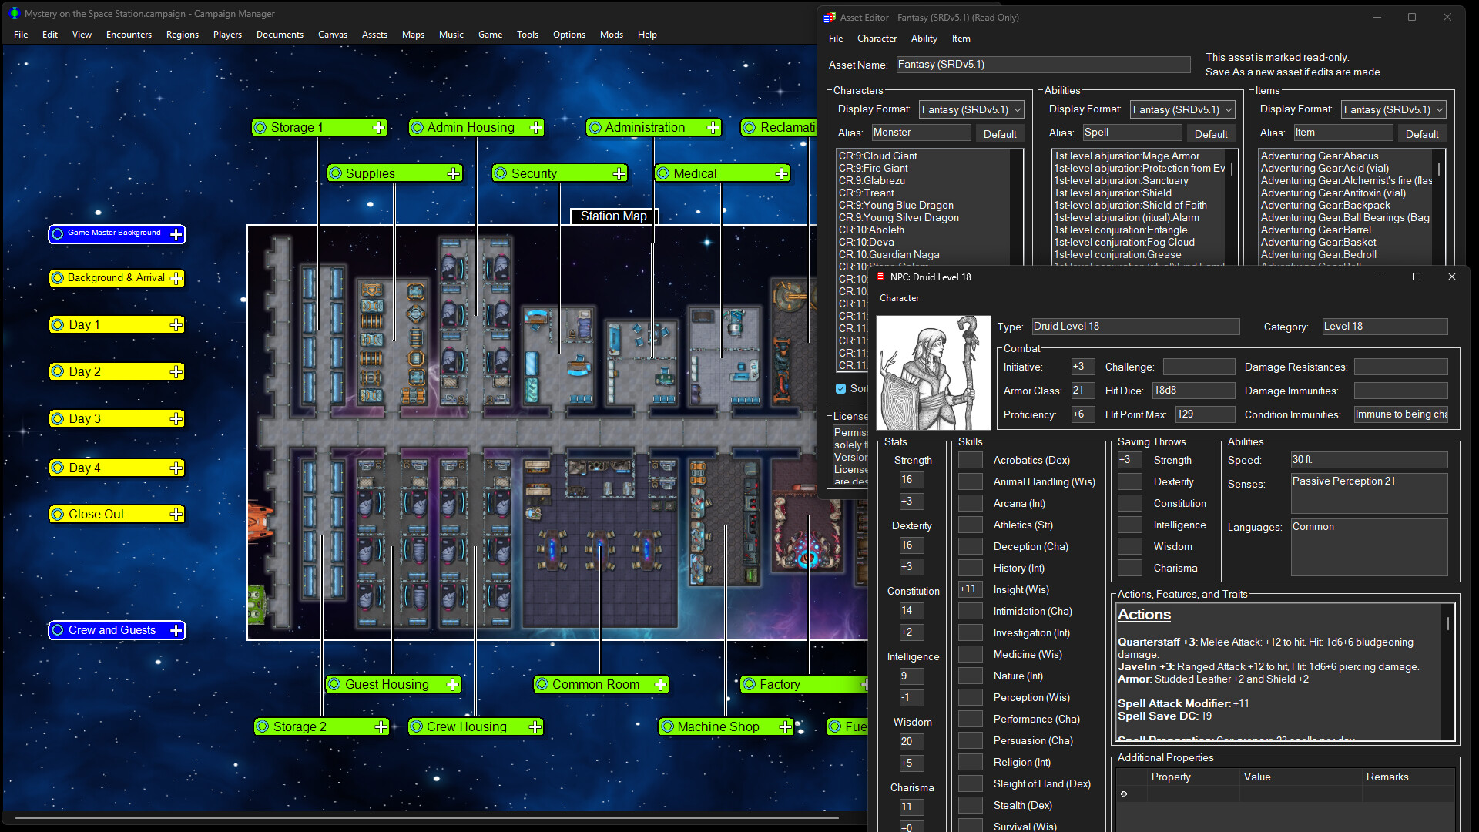
Task: Click the plus icon on Crew and Guests
Action: (x=176, y=630)
